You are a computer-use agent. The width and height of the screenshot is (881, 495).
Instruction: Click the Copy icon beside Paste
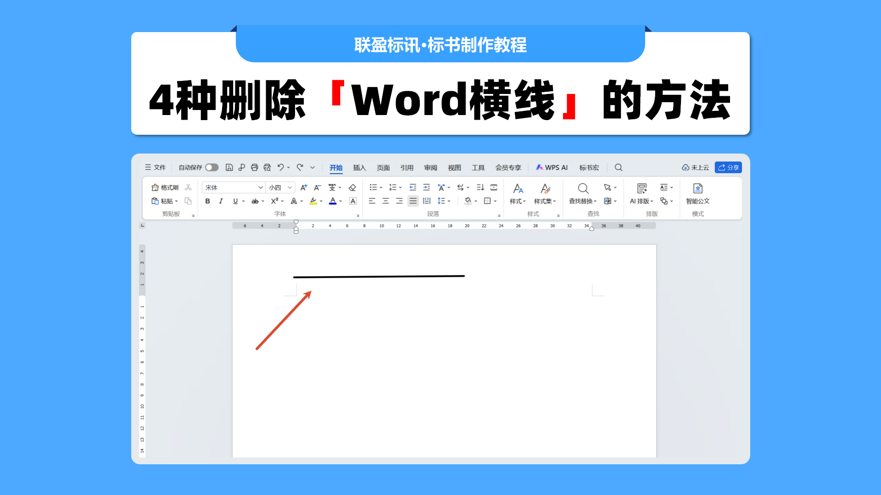pyautogui.click(x=188, y=201)
